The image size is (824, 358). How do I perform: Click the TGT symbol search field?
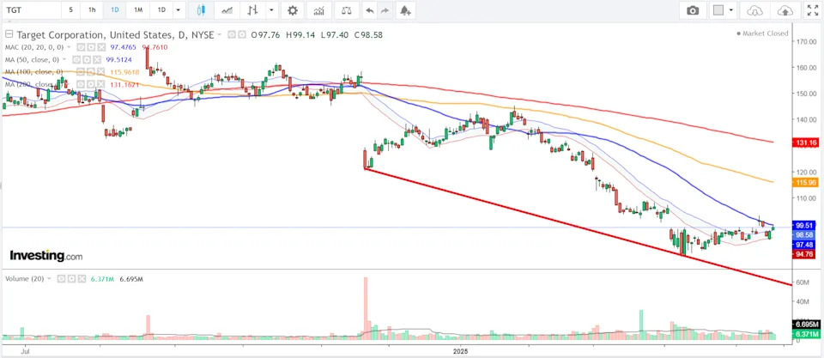(x=31, y=10)
